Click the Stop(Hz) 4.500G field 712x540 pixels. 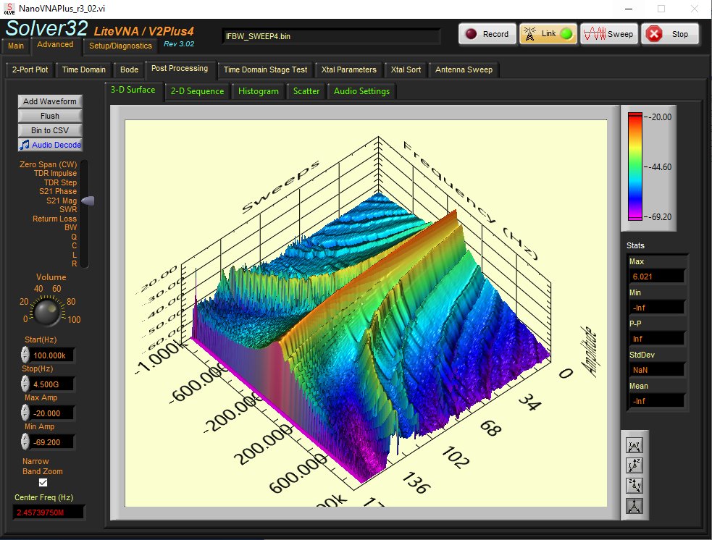point(53,384)
